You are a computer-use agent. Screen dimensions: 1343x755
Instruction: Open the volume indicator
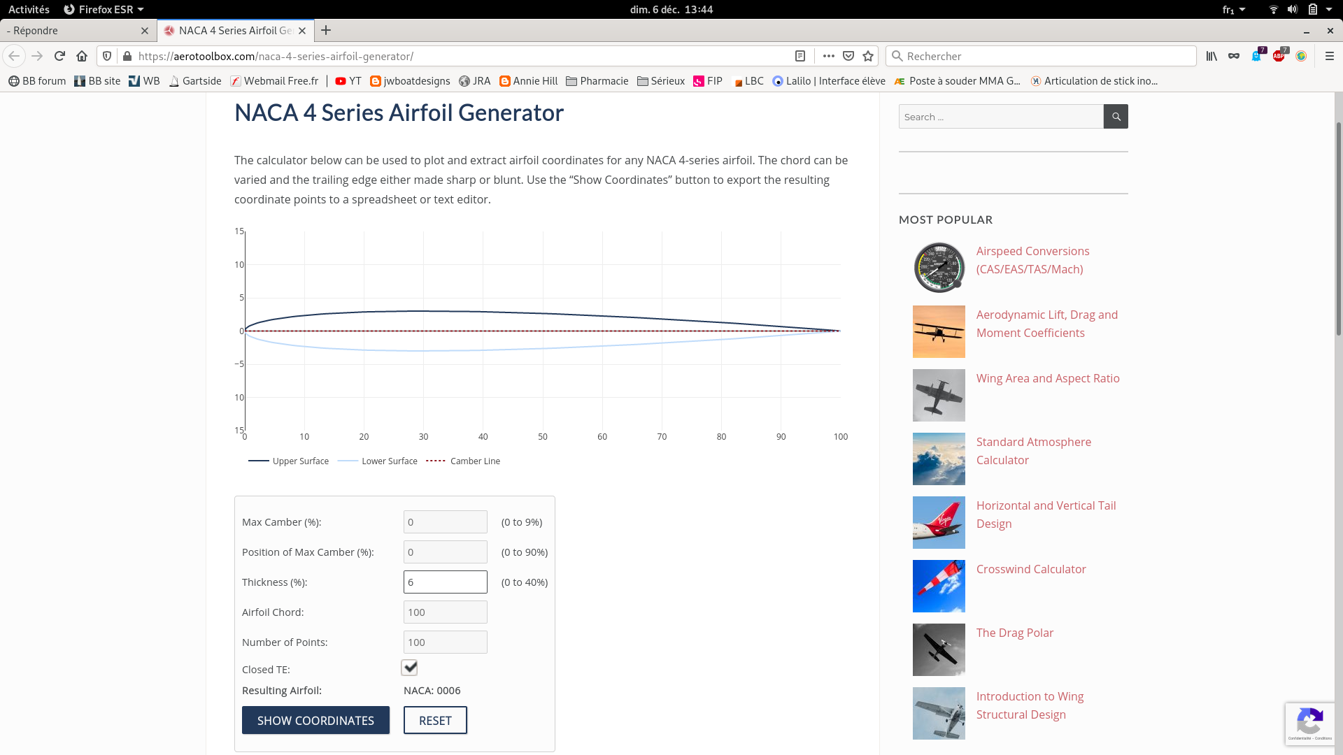coord(1293,9)
